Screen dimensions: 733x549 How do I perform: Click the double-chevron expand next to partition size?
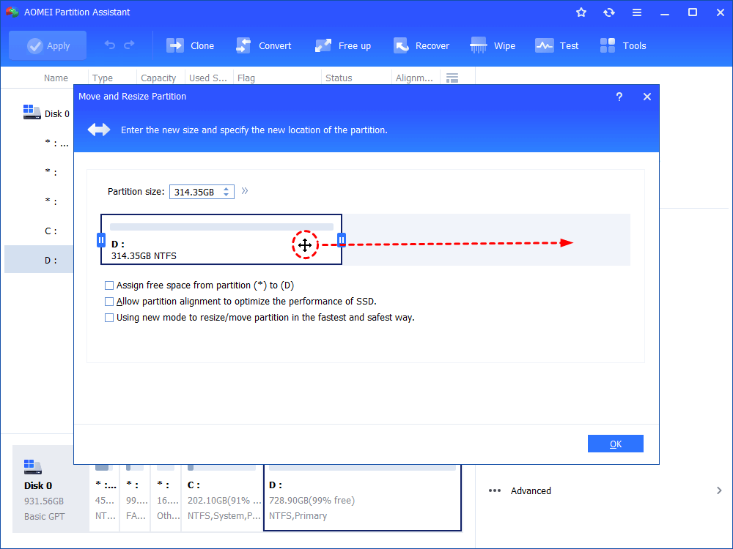pyautogui.click(x=245, y=191)
